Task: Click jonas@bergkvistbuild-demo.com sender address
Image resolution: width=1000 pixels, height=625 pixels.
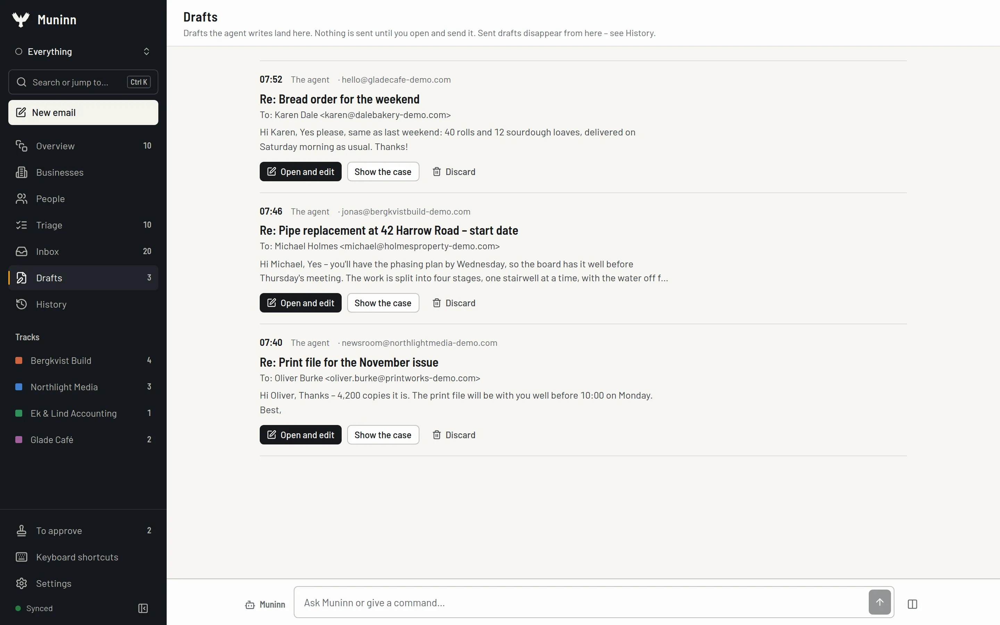Action: (x=406, y=212)
